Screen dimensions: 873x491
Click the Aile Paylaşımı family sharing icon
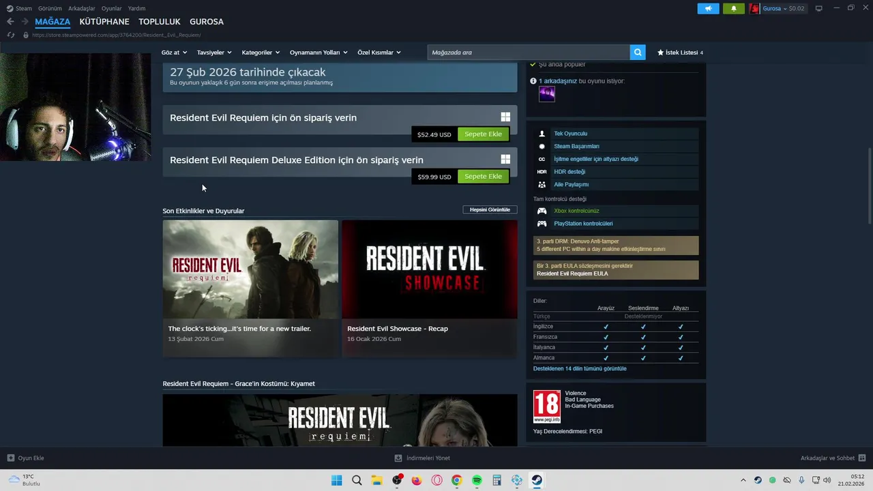point(542,184)
